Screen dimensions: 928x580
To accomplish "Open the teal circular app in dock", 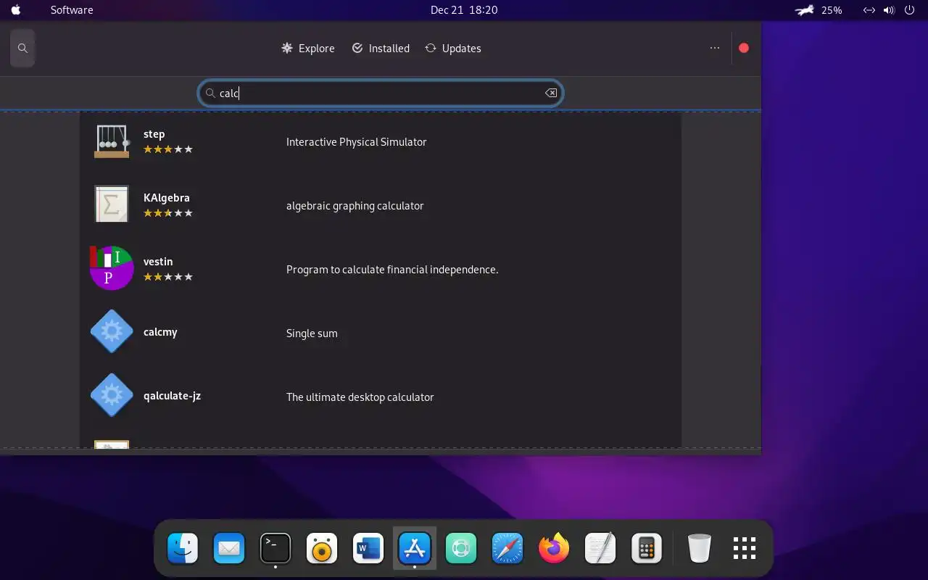I will [461, 548].
